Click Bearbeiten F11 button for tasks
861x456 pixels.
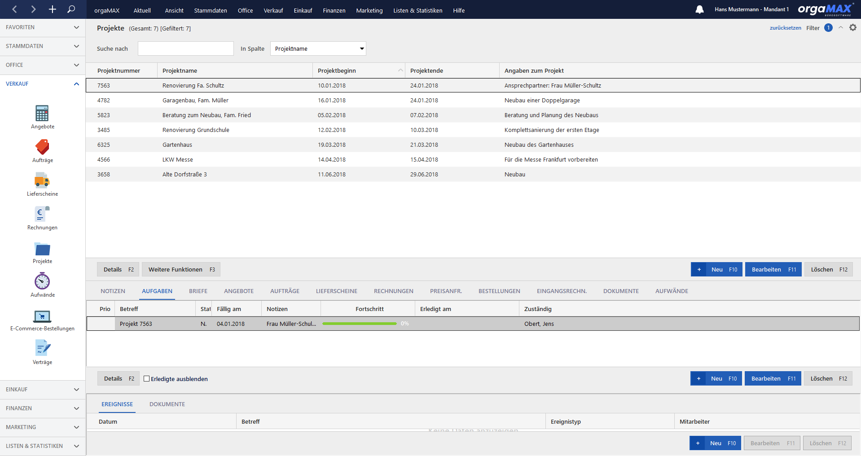(773, 378)
